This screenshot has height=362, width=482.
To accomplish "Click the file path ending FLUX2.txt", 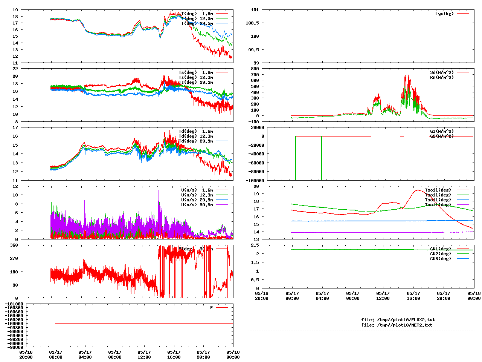I will [x=398, y=320].
